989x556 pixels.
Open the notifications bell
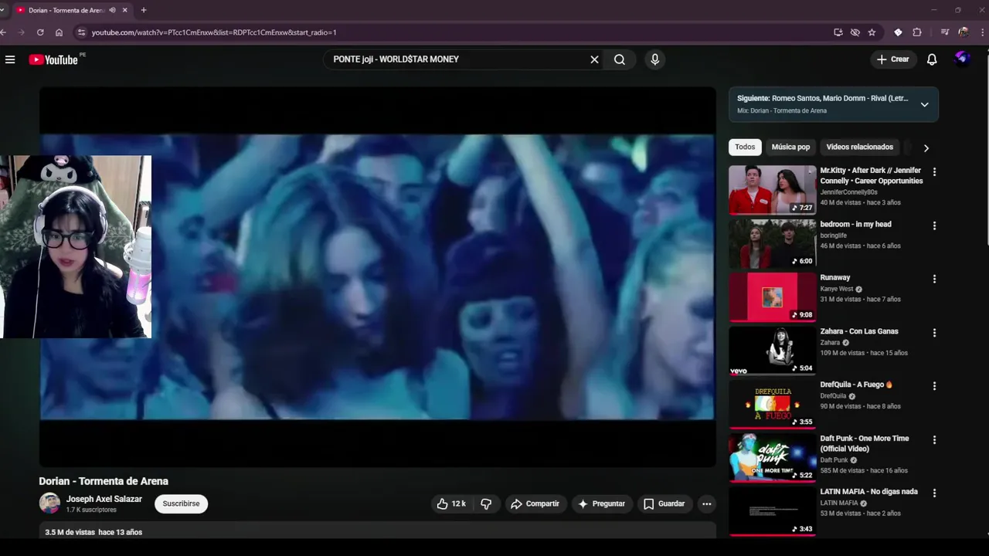932,59
